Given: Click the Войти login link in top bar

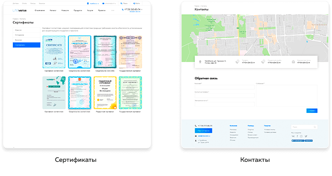Looking at the screenshot, I should coord(138,4).
